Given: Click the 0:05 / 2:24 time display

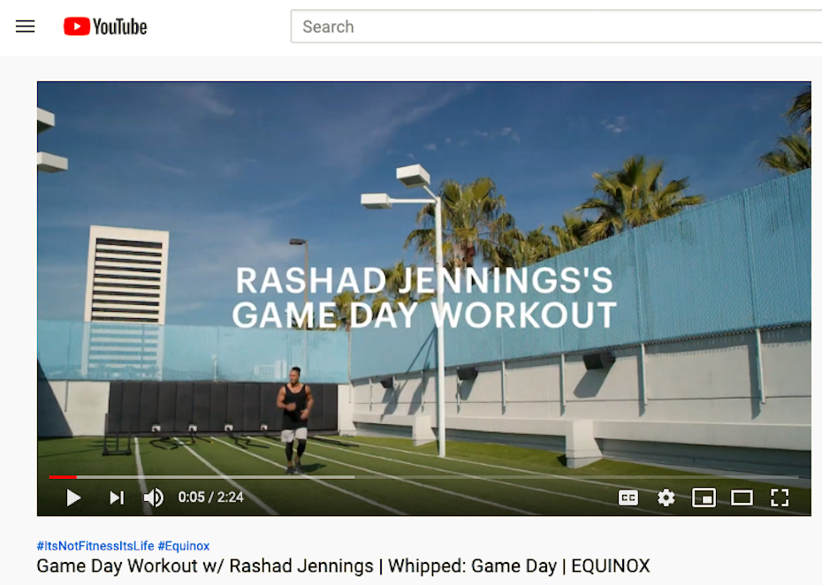Looking at the screenshot, I should pos(210,498).
